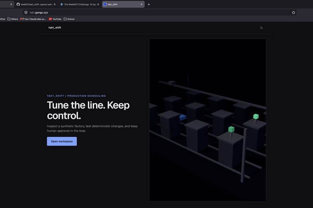
Task: Click the 'Tune the line. Keep control.' heading
Action: point(88,110)
